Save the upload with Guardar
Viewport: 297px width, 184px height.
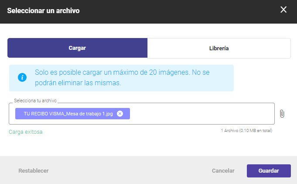pyautogui.click(x=269, y=171)
